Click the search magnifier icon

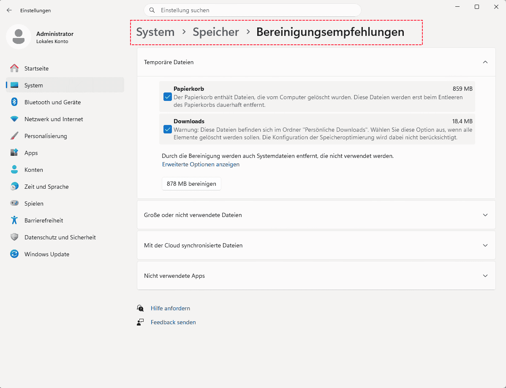tap(152, 10)
